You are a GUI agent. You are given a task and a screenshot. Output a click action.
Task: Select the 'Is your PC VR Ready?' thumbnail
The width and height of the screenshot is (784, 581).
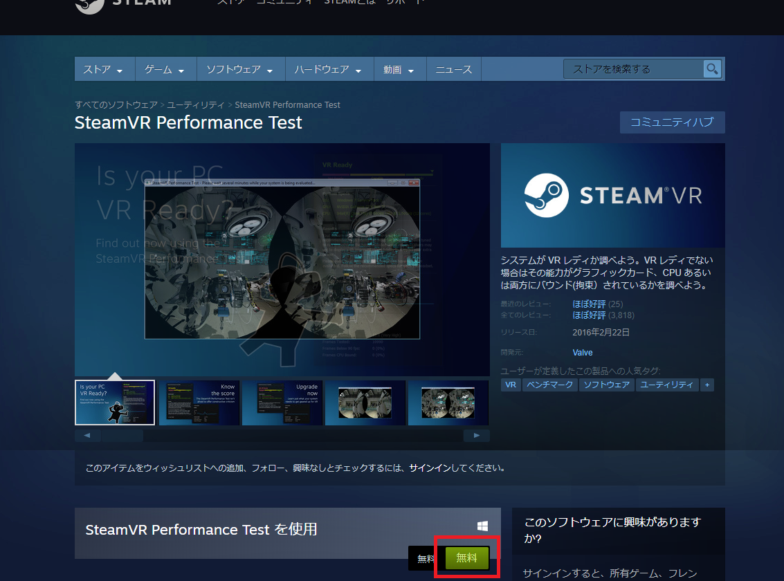(115, 403)
